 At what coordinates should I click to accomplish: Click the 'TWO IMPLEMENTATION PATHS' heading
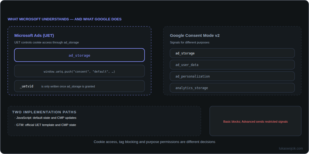[44, 112]
